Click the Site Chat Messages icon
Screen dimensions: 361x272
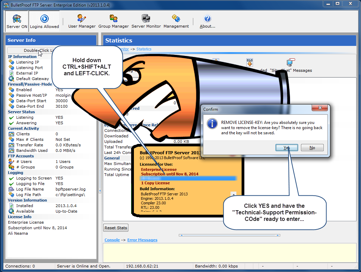coord(291,62)
